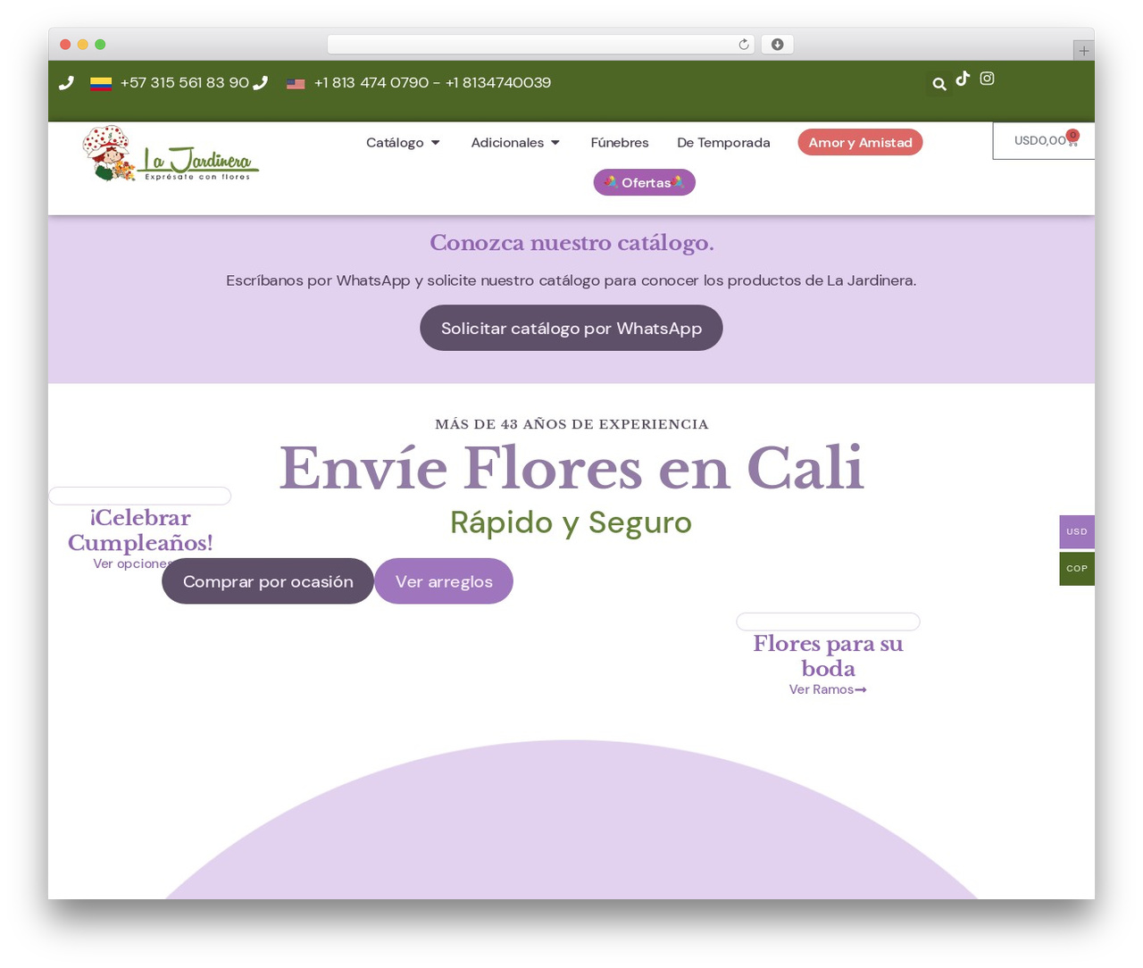Follow the Ver opciones link

point(132,563)
